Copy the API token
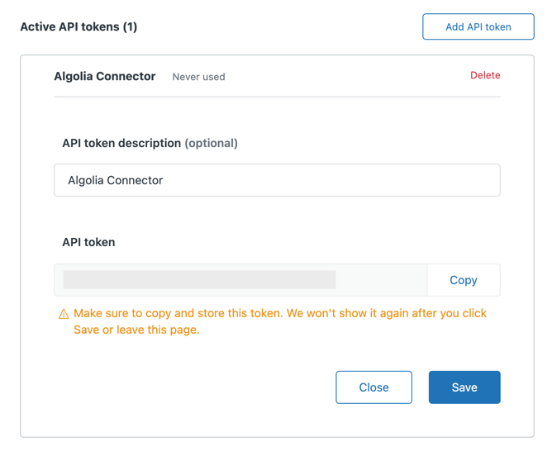Image resolution: width=552 pixels, height=456 pixels. coord(463,280)
